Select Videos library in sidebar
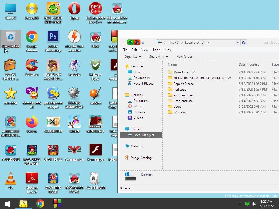279x209 pixels. tap(135, 118)
